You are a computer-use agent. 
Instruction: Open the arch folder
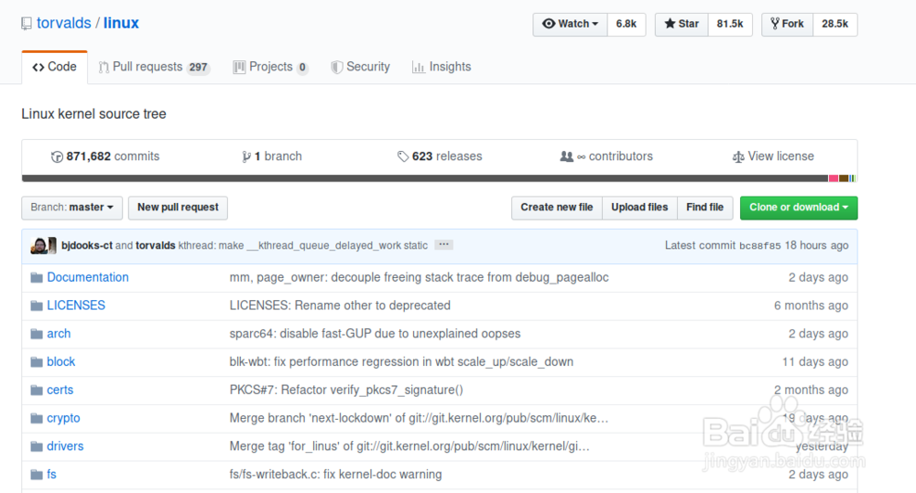(x=59, y=334)
